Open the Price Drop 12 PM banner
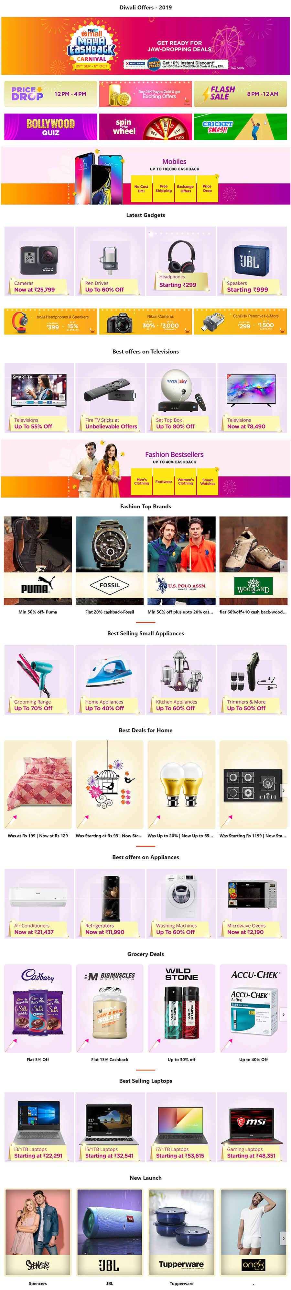291x1290 pixels. pos(50,94)
